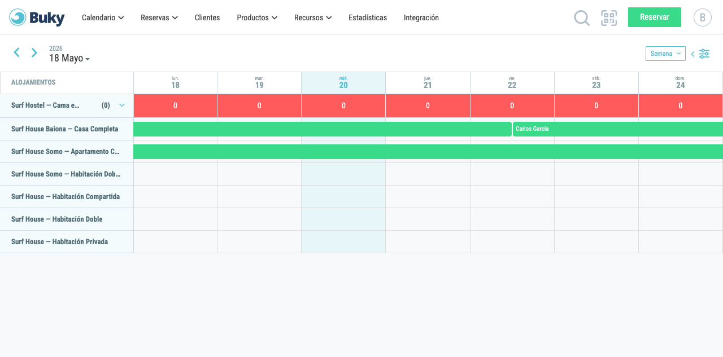Select Surf House — Habitación Privada row

(67, 242)
